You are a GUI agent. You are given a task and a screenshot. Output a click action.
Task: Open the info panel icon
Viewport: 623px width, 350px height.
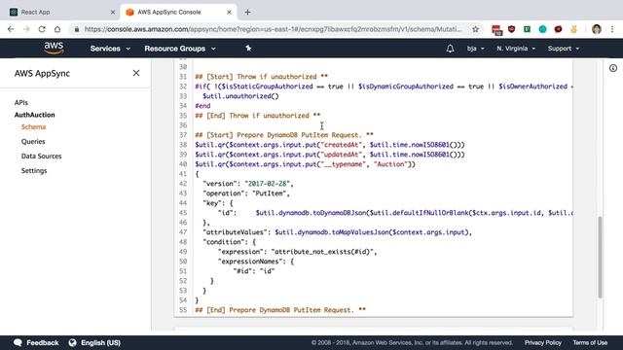[x=613, y=68]
